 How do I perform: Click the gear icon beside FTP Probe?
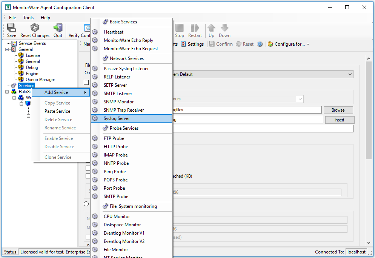(95, 138)
